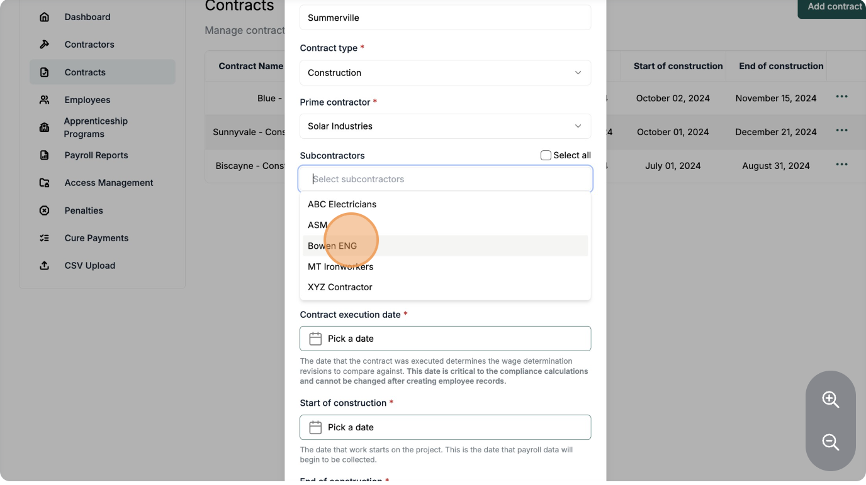Click the Employees people icon

(44, 100)
